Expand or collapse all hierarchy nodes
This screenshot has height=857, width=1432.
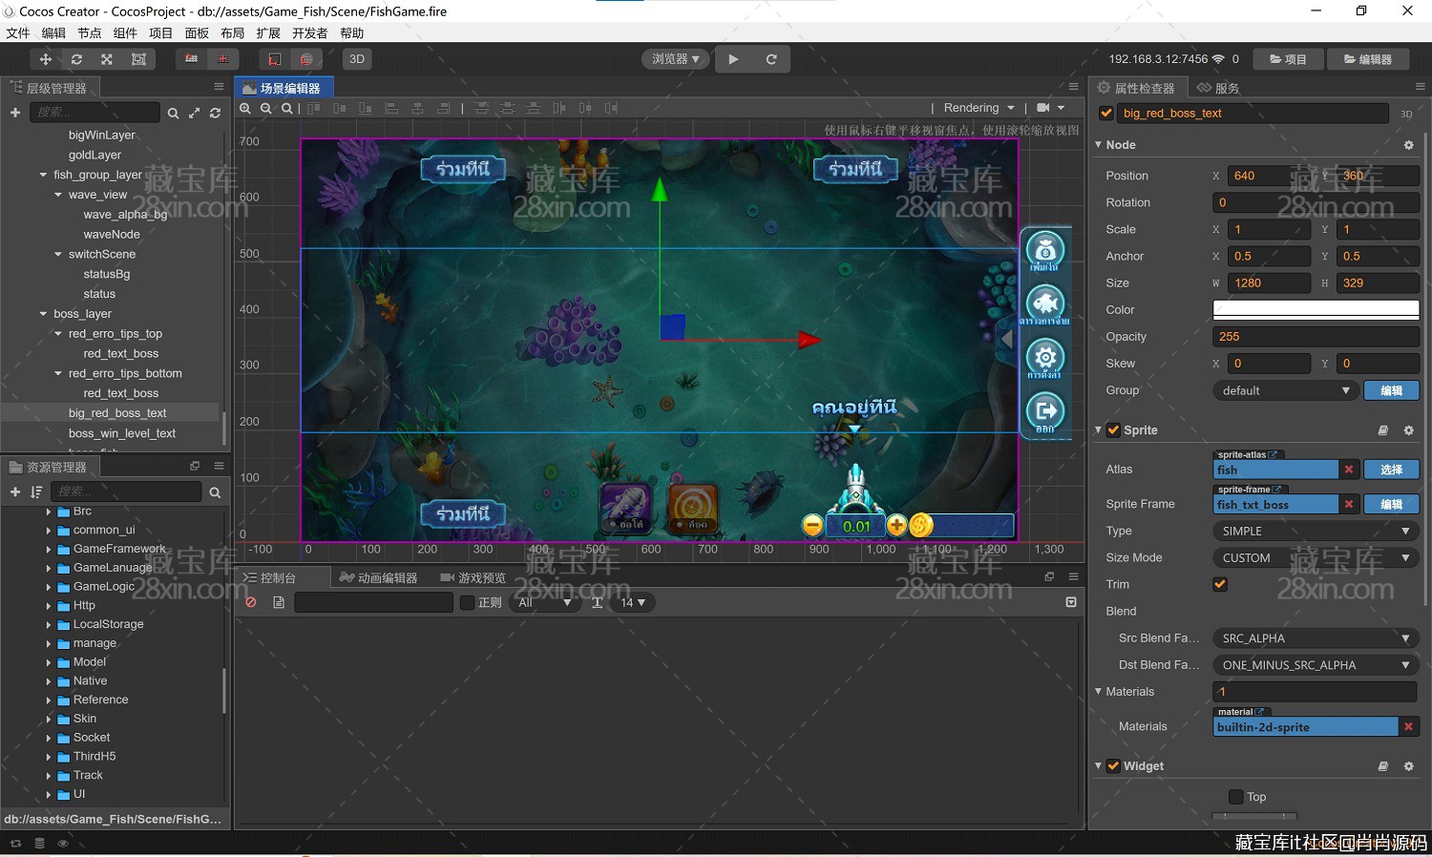[x=194, y=113]
